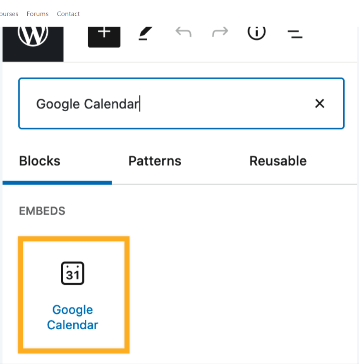The width and height of the screenshot is (359, 364).
Task: Redo the reverted change
Action: (220, 33)
